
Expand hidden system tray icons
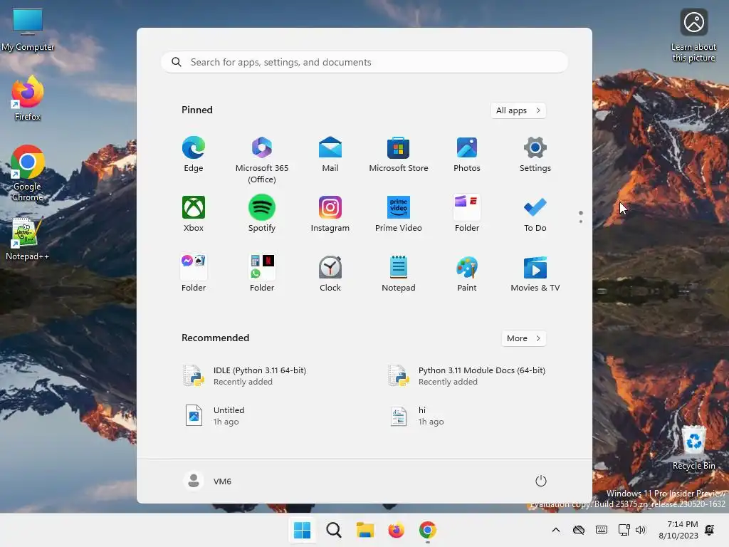click(x=555, y=530)
